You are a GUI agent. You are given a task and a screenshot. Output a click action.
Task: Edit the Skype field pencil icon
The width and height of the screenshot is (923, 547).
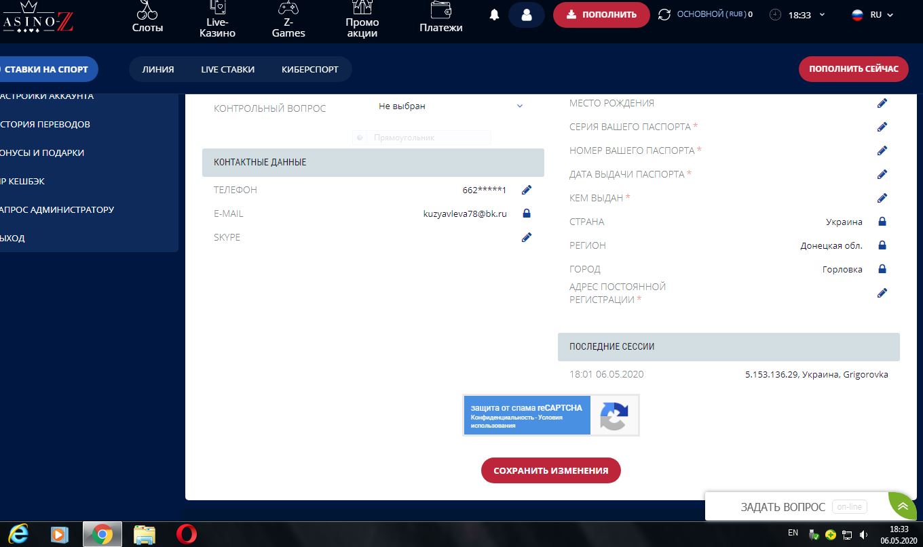527,237
